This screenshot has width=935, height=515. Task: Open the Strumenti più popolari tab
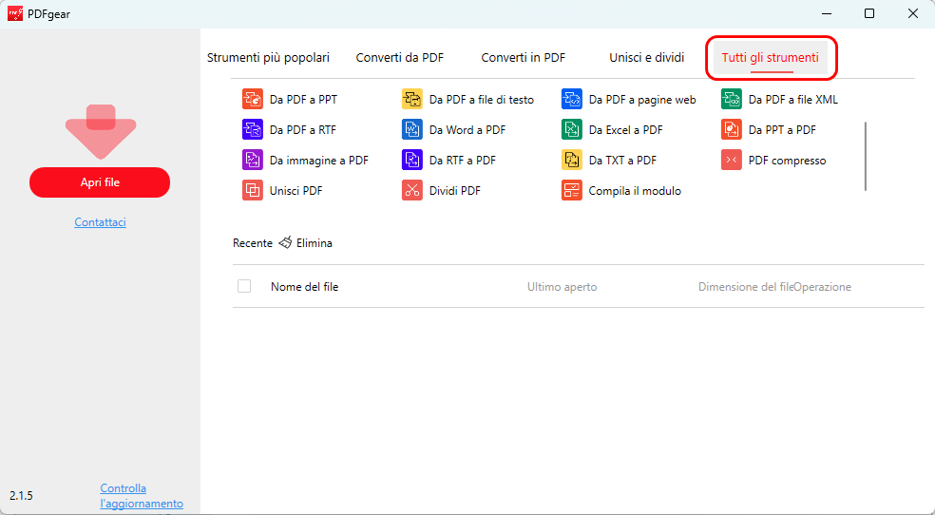[x=268, y=58]
